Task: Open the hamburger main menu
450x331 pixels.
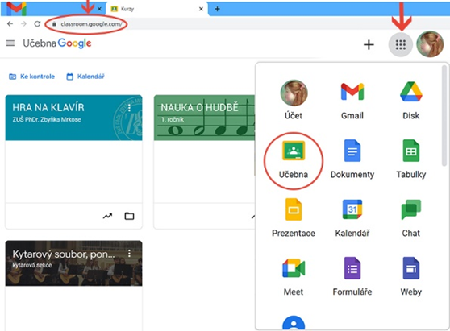Action: (x=10, y=43)
